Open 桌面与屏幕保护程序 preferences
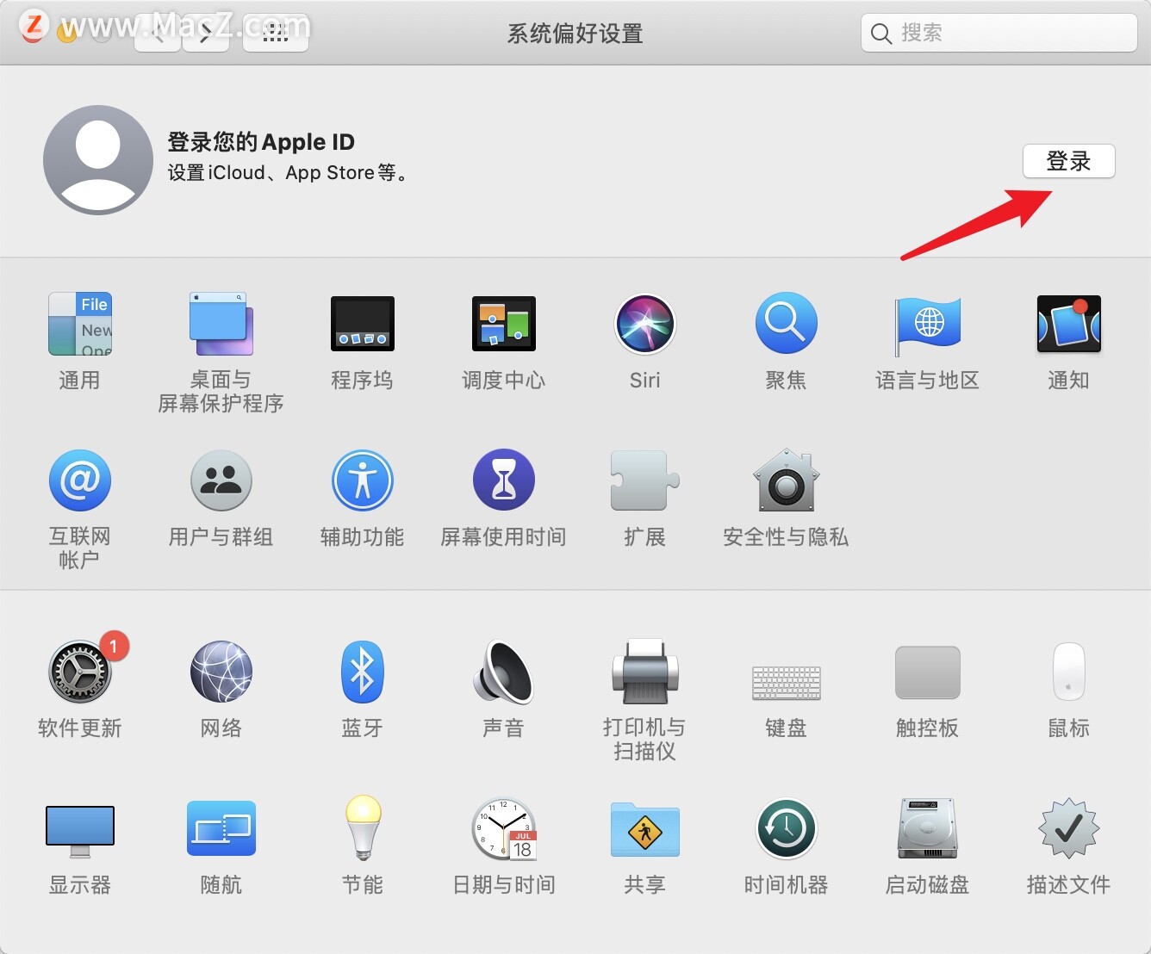This screenshot has height=954, width=1151. tap(221, 325)
